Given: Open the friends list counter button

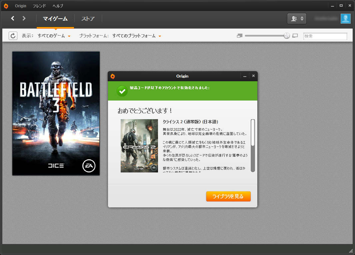Looking at the screenshot, I should pyautogui.click(x=297, y=19).
